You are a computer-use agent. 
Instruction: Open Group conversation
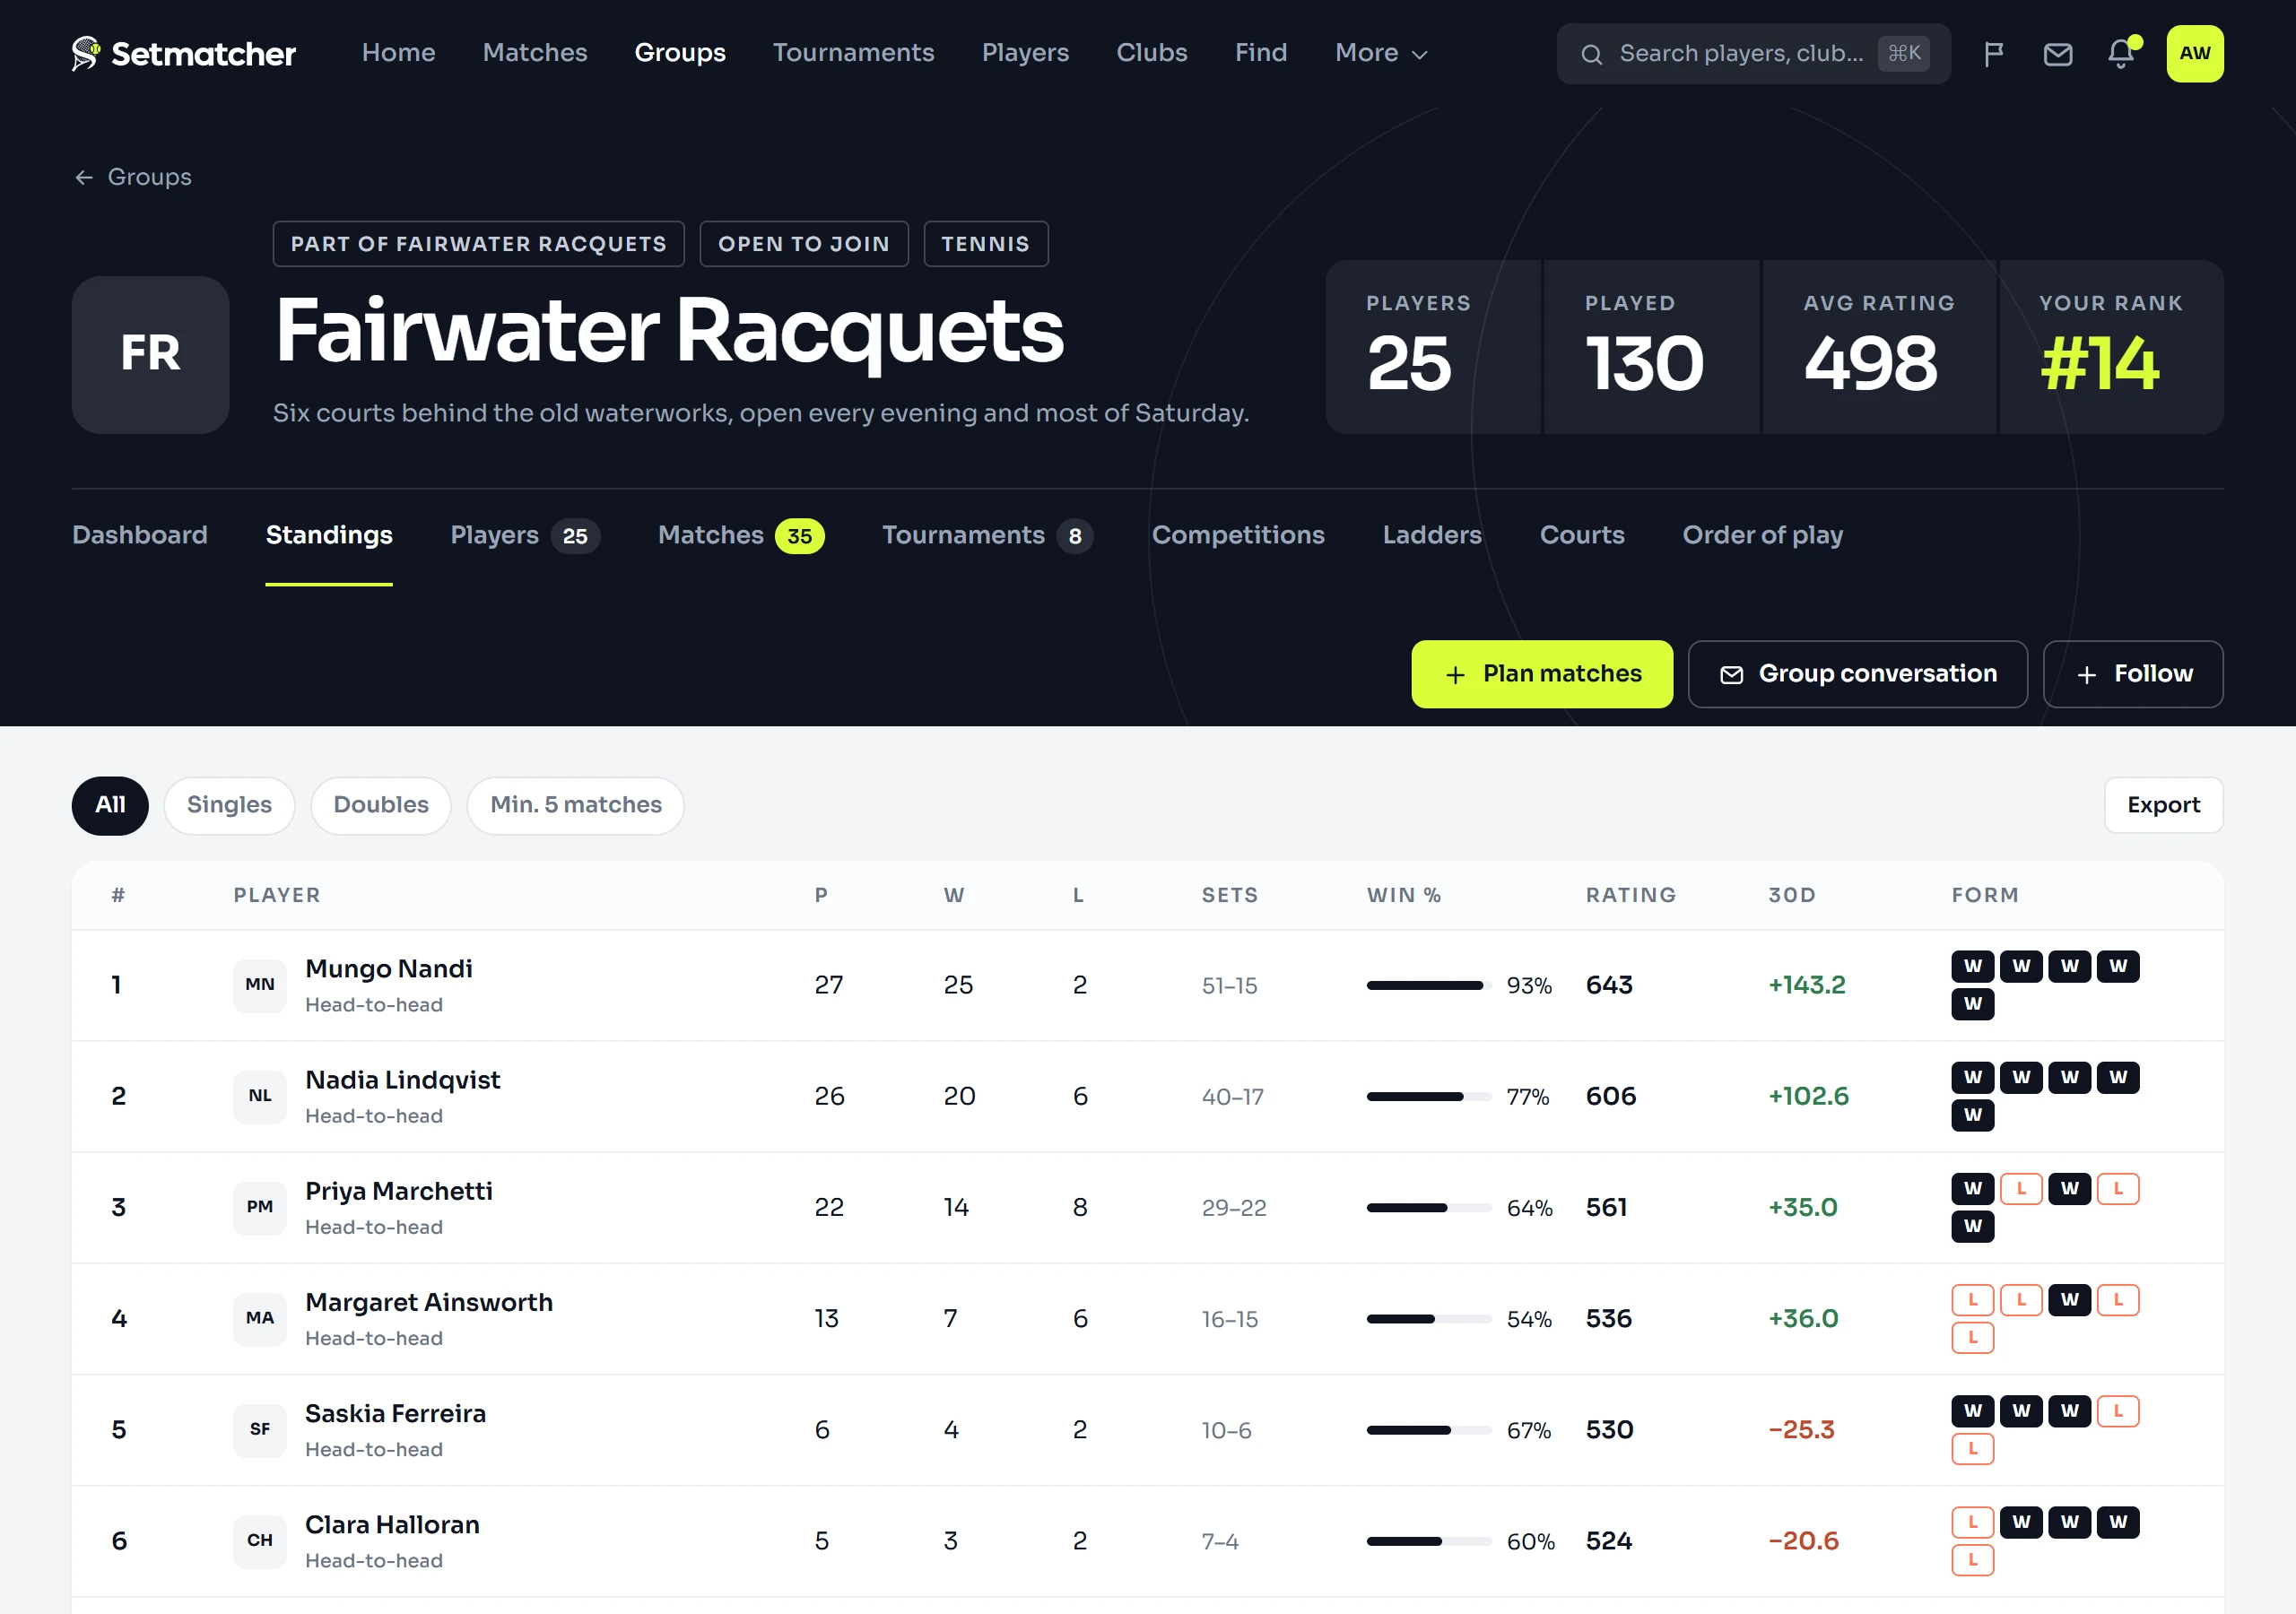[1858, 674]
